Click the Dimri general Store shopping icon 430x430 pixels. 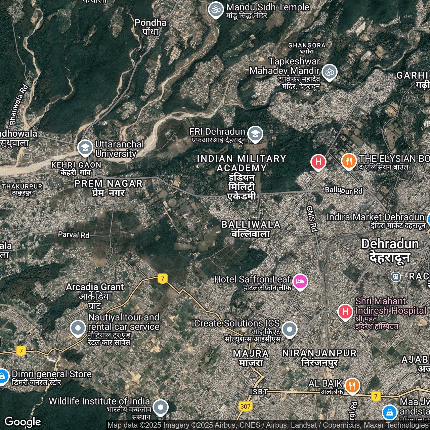[3, 376]
